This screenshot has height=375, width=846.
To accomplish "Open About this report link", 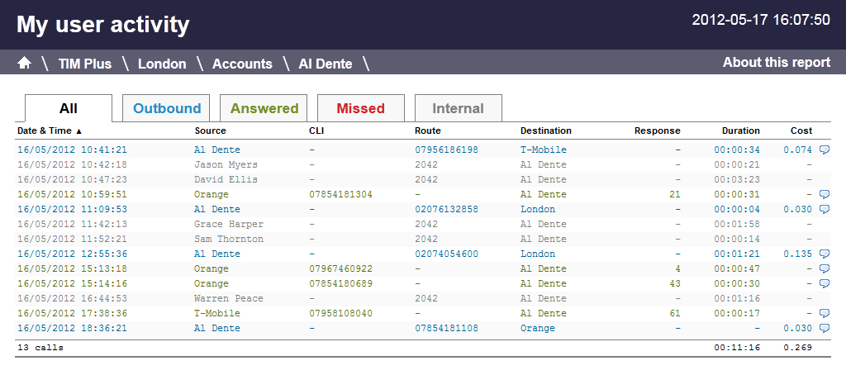I will tap(776, 63).
